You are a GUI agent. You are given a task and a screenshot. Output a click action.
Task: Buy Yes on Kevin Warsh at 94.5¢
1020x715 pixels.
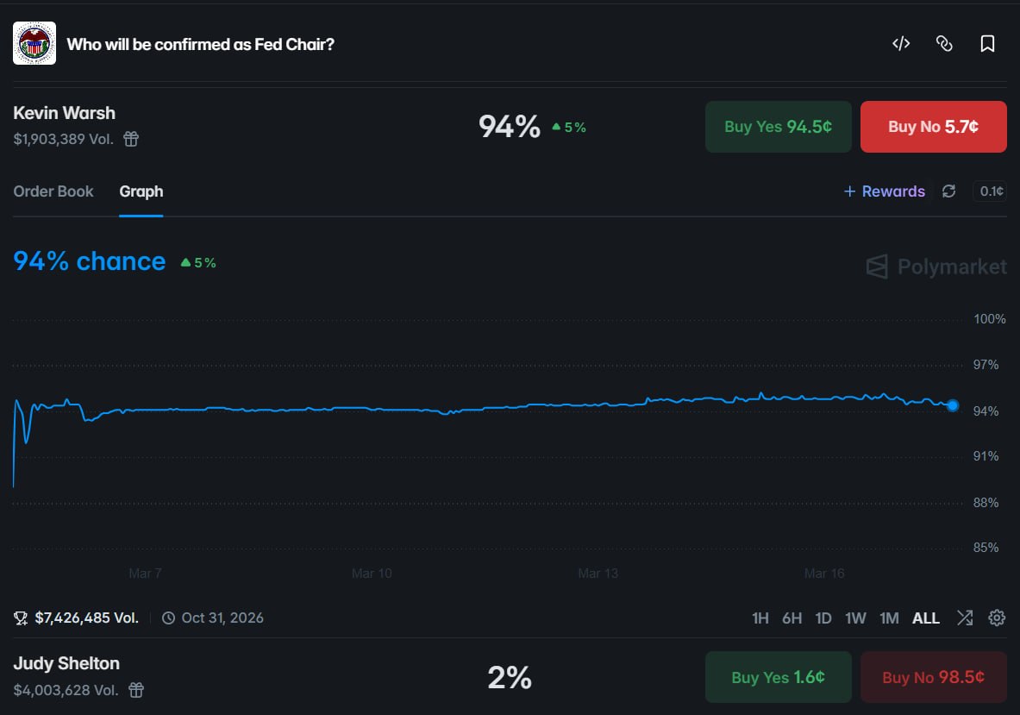[778, 127]
